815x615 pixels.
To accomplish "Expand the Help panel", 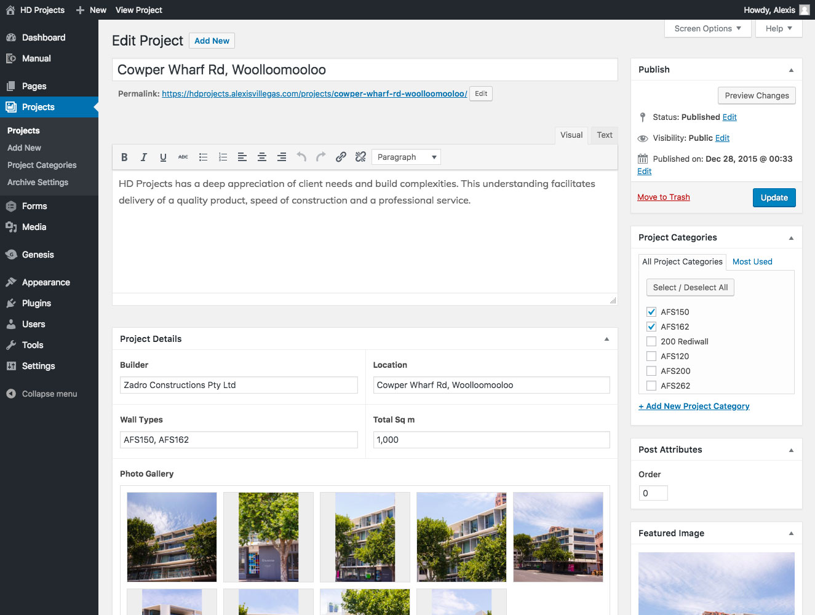I will coord(779,28).
